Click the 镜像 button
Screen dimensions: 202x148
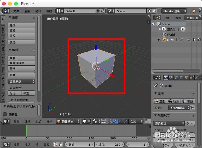pyautogui.click(x=21, y=42)
